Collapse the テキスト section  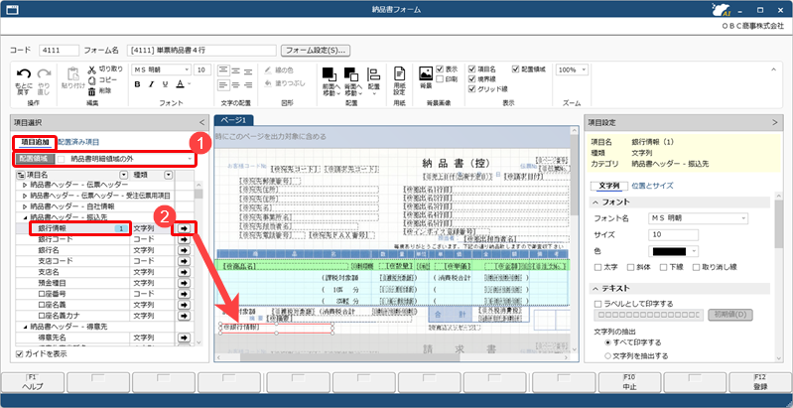click(595, 288)
